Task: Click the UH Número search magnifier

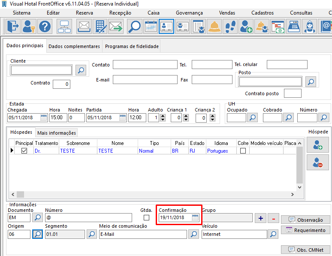Action: point(324,117)
